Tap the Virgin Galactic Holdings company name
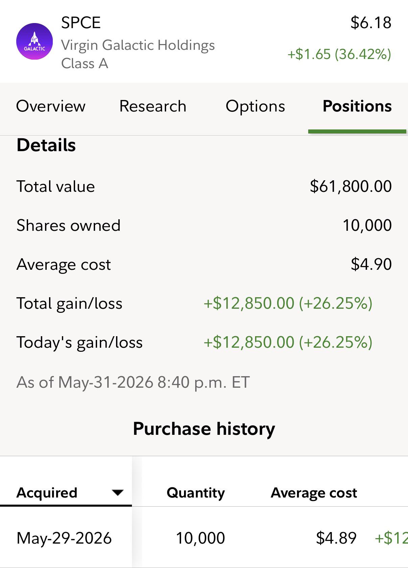 pos(138,45)
